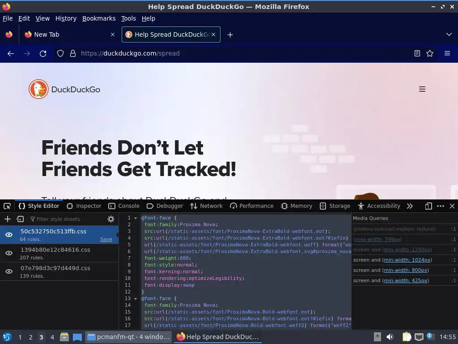Open the History menu

tap(66, 18)
